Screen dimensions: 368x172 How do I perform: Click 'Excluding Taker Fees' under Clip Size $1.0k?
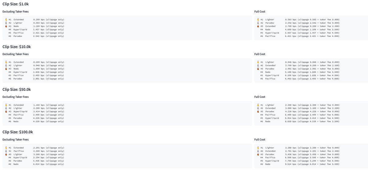tap(16, 12)
